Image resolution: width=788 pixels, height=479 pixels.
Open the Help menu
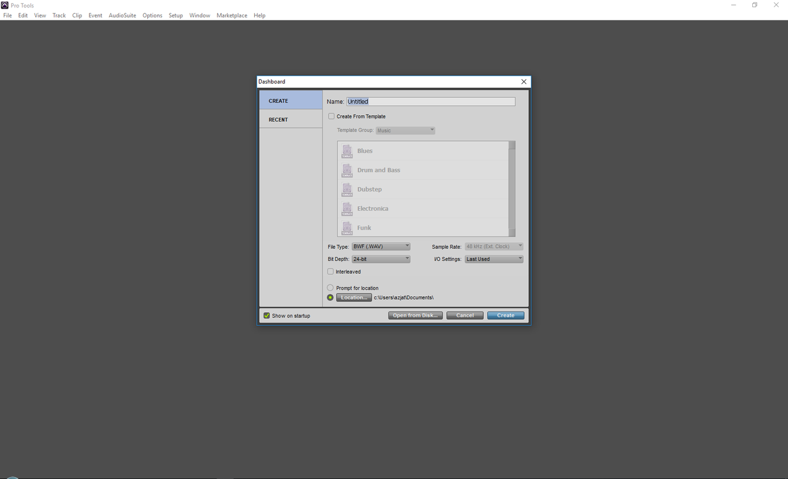[260, 15]
